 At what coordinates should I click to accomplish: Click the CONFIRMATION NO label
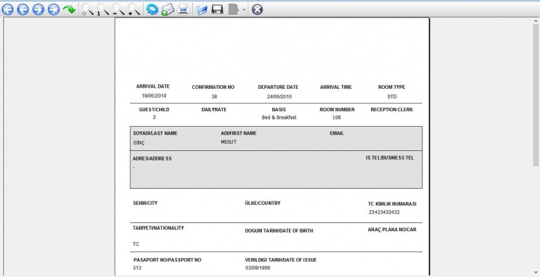[x=213, y=88]
